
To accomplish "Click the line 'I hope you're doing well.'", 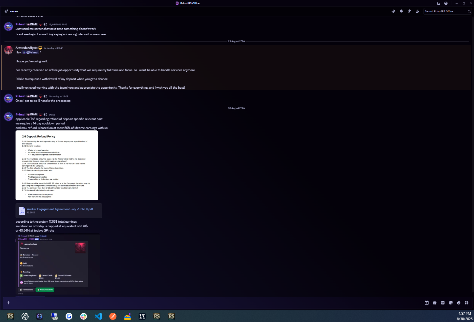I will [32, 61].
